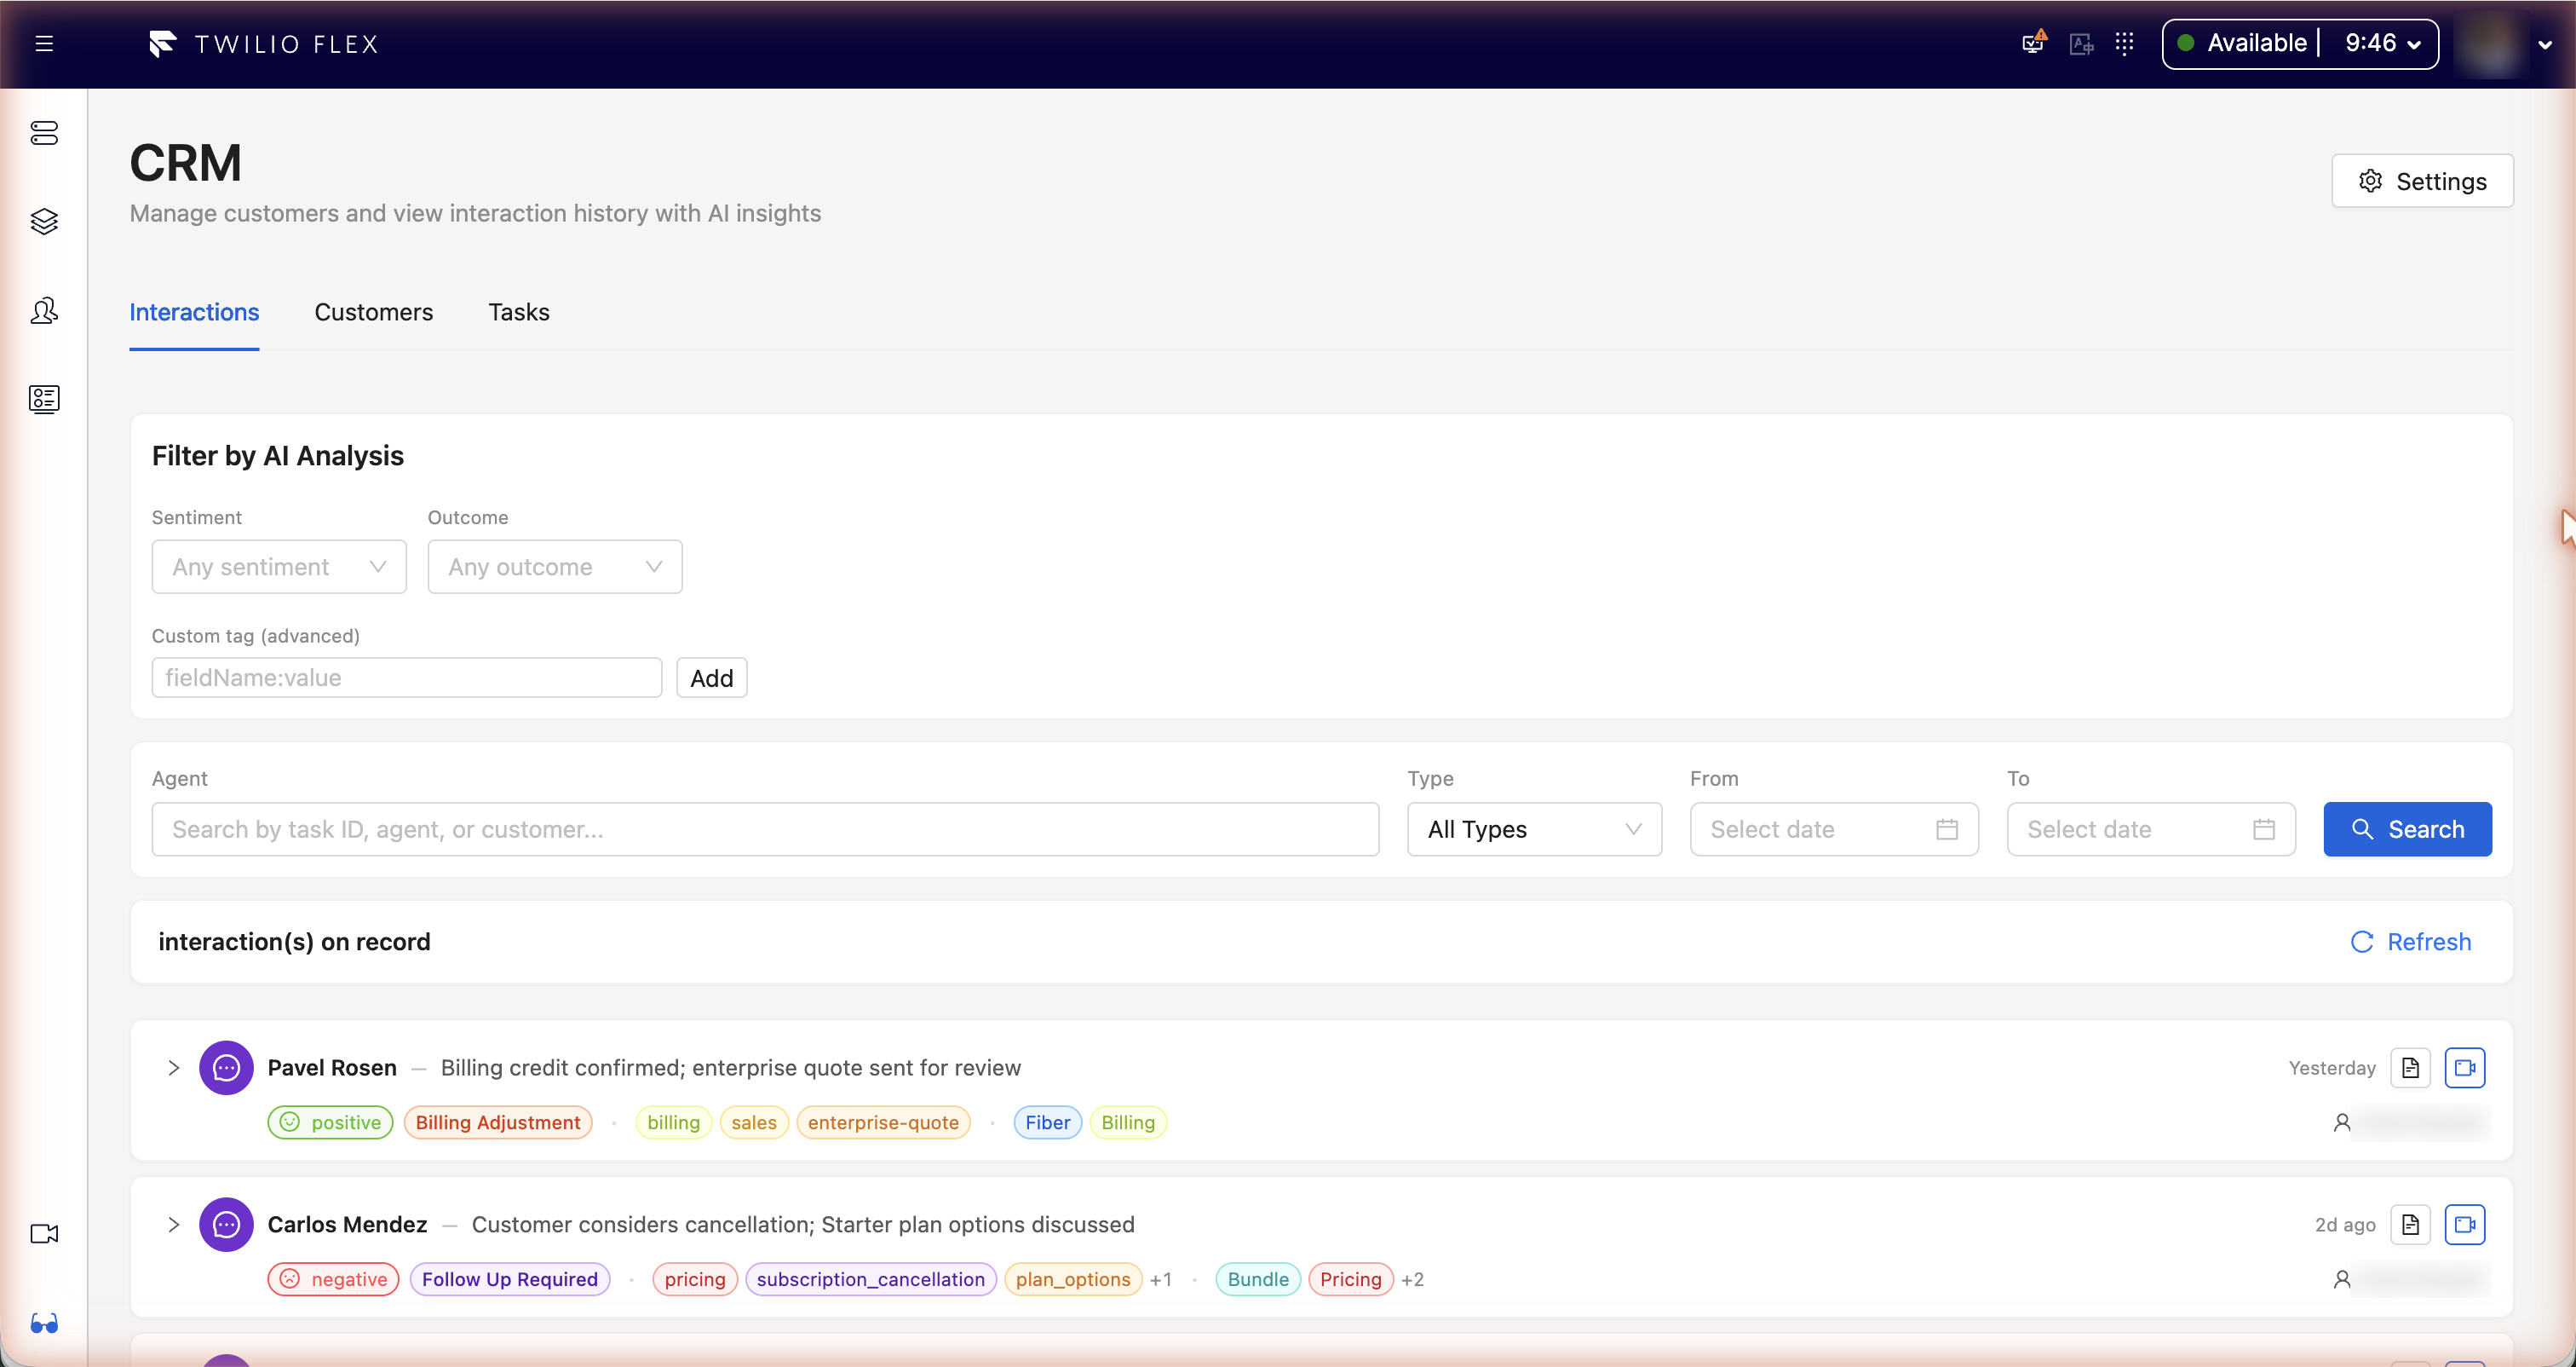Click the Add custom tag button
Image resolution: width=2576 pixels, height=1367 pixels.
pos(711,678)
